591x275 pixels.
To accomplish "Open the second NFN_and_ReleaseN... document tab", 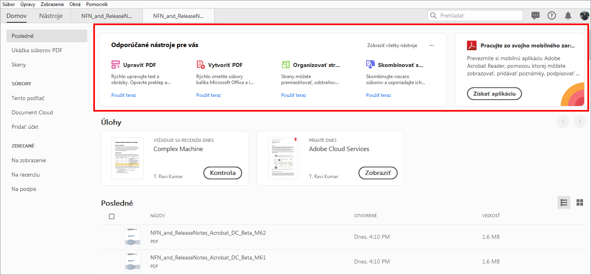I will (178, 16).
